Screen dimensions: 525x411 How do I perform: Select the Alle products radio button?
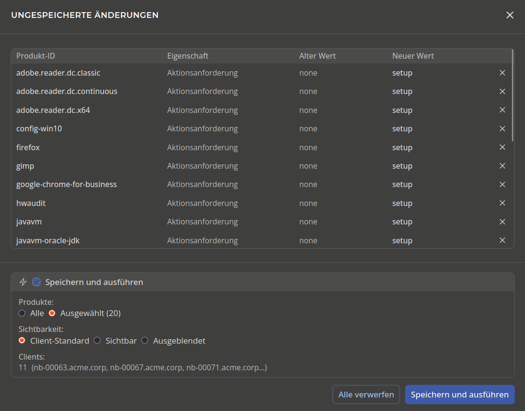point(22,313)
